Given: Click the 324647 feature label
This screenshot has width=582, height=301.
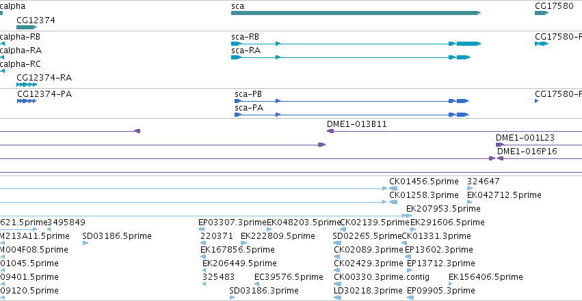Looking at the screenshot, I should click(484, 182).
